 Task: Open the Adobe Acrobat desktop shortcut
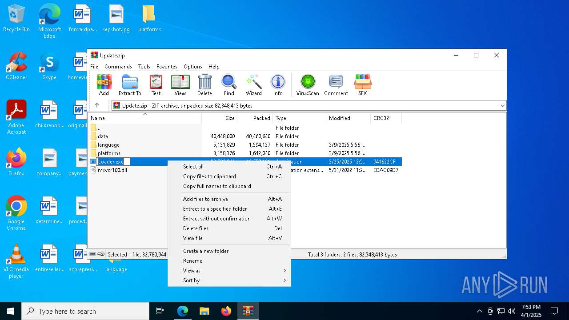16,117
